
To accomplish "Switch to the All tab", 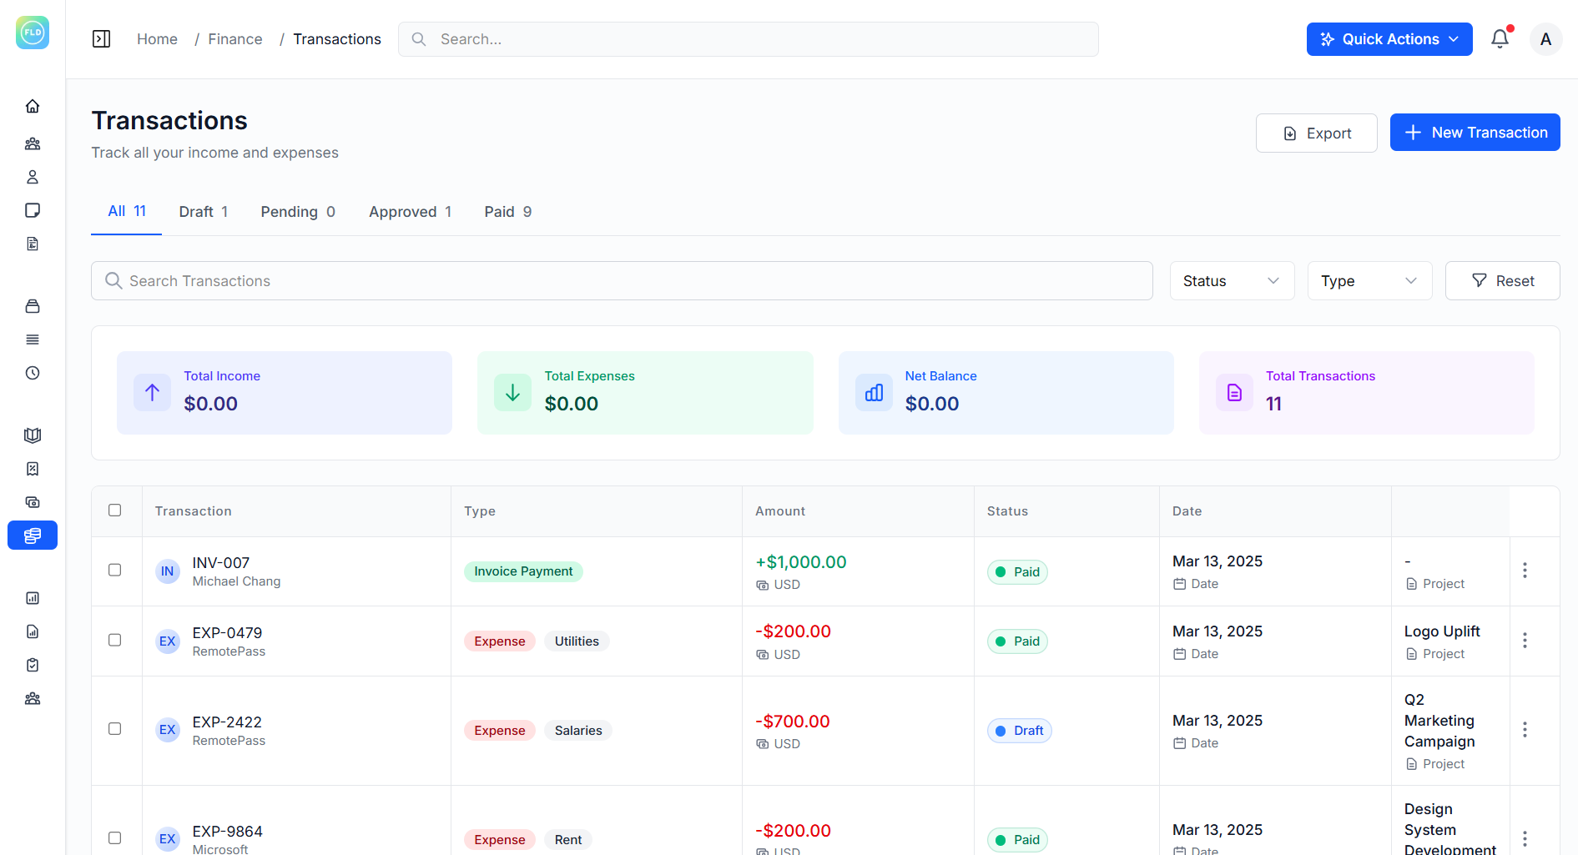I will pos(127,211).
